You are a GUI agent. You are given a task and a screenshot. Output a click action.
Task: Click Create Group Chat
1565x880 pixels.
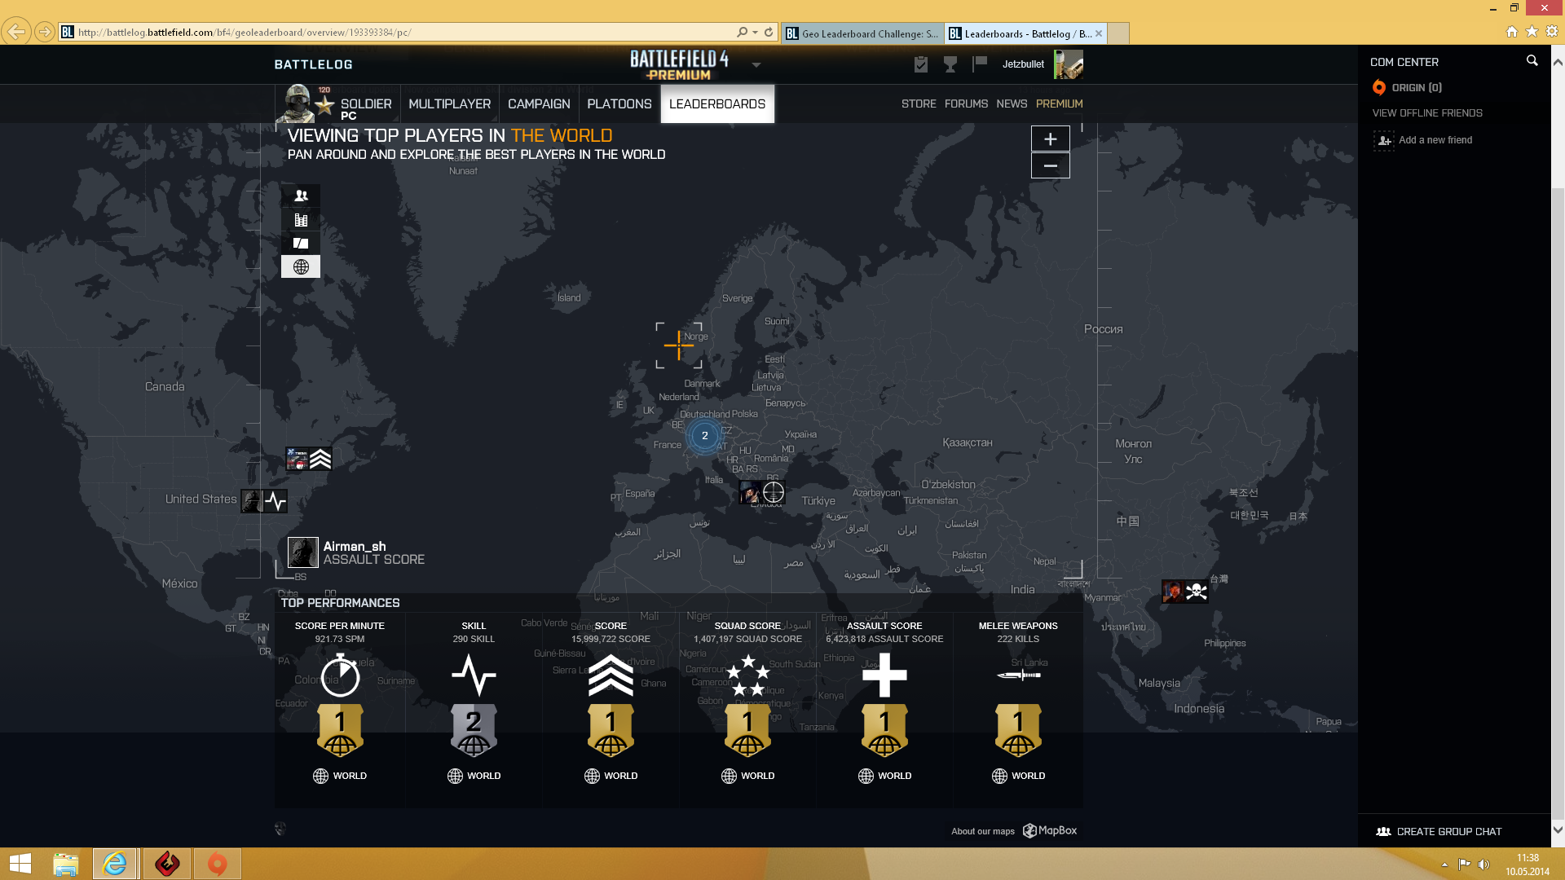(1439, 832)
